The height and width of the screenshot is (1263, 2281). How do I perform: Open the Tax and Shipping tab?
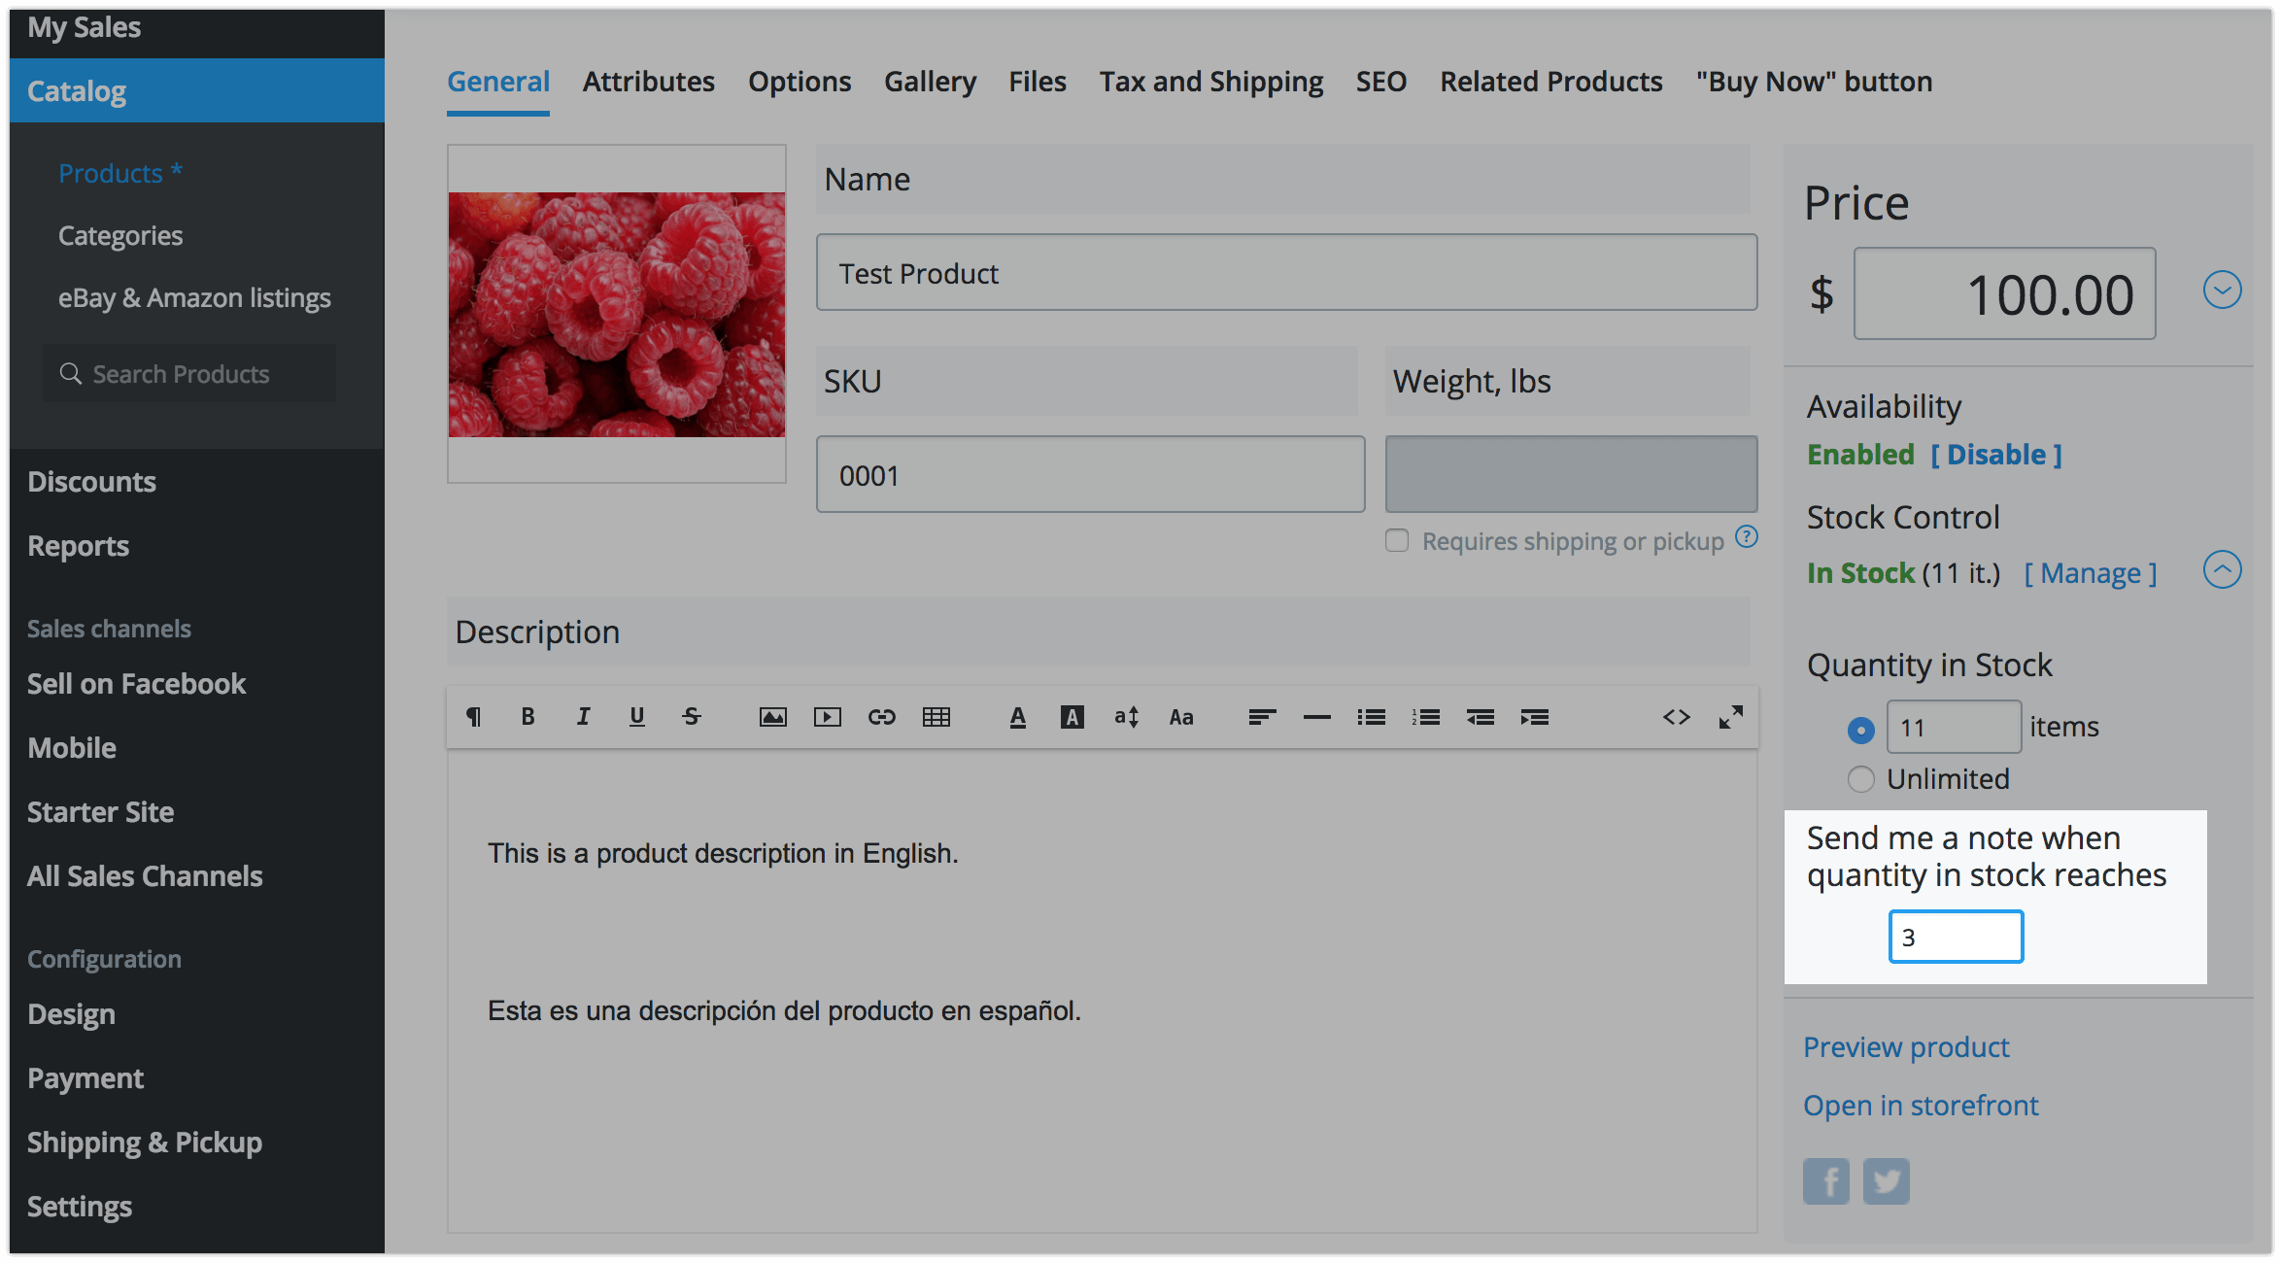[1210, 82]
